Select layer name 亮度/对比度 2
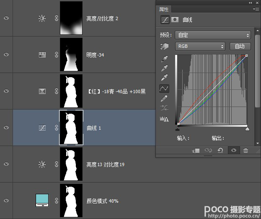Viewport: 261px width, 219px height. pyautogui.click(x=102, y=18)
